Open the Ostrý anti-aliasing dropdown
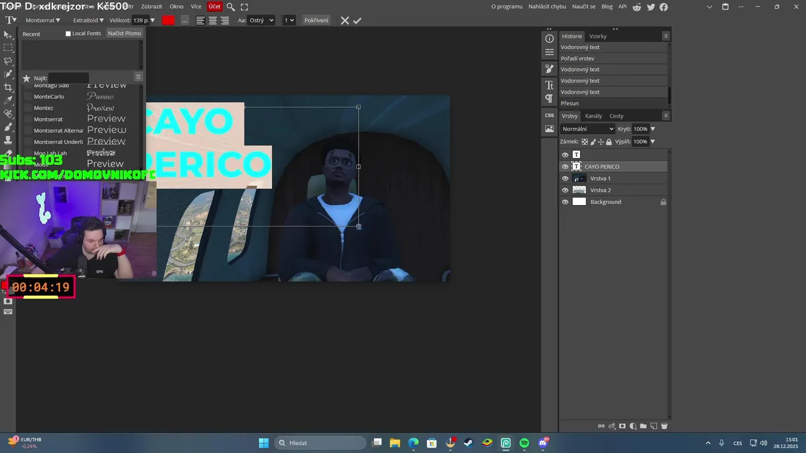806x453 pixels. (x=262, y=20)
